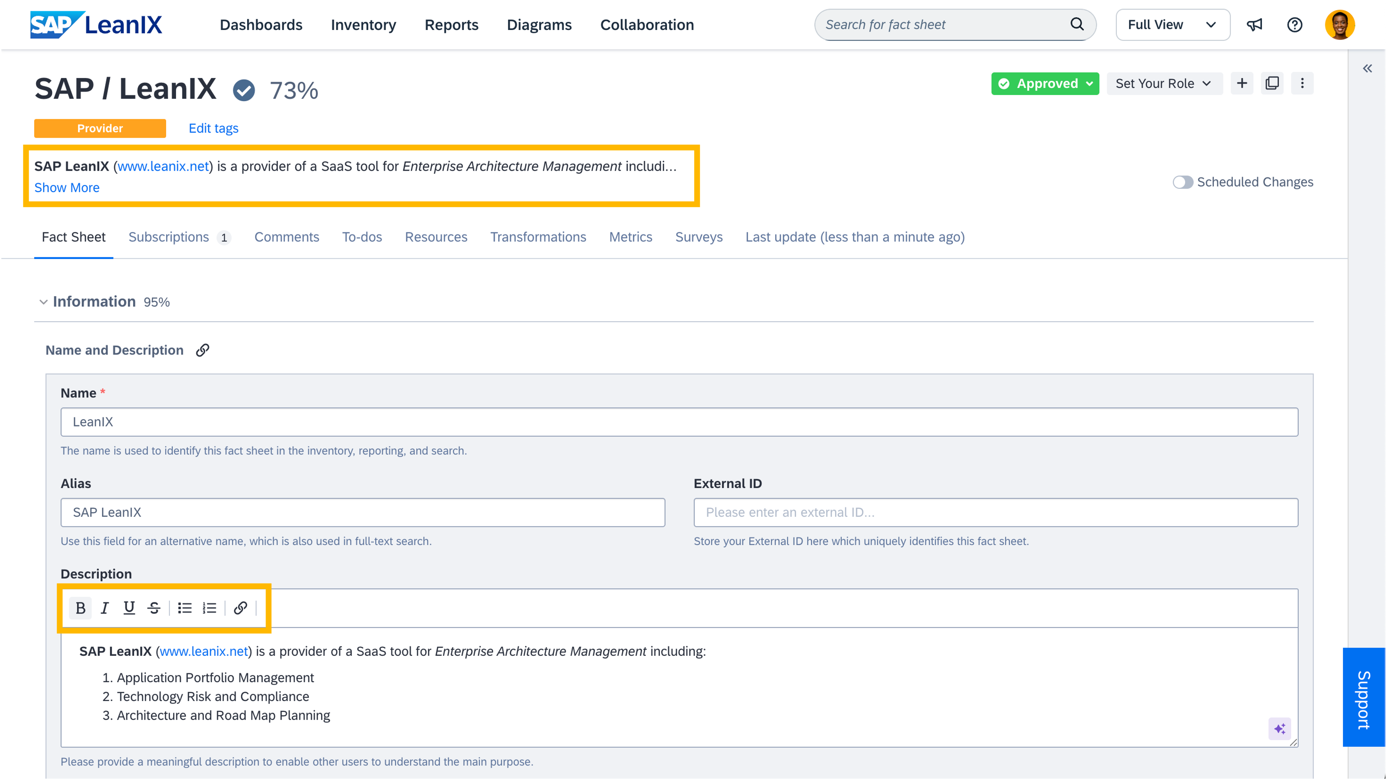Switch to the To-dos tab
1387x780 pixels.
click(362, 237)
